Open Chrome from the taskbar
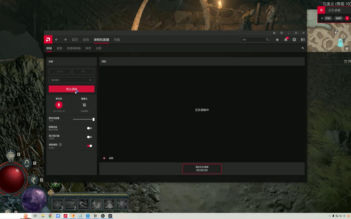The width and height of the screenshot is (351, 219). pos(50,216)
